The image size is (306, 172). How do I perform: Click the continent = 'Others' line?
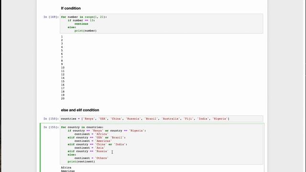pyautogui.click(x=91, y=158)
